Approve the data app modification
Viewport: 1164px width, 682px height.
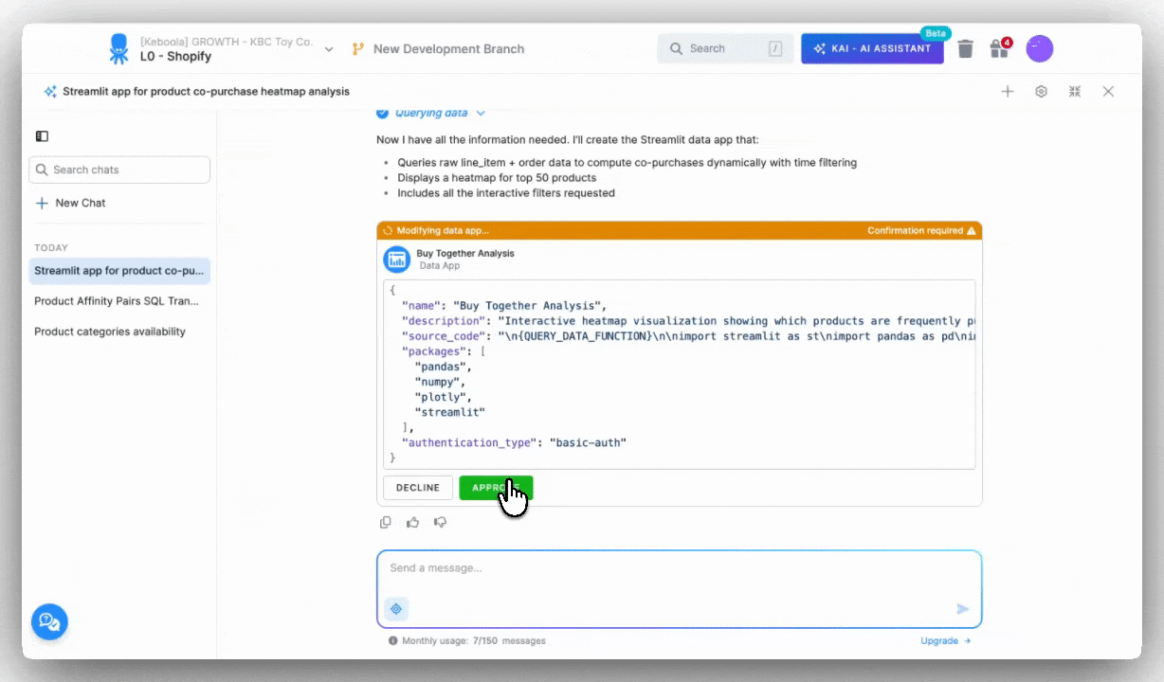(x=496, y=488)
